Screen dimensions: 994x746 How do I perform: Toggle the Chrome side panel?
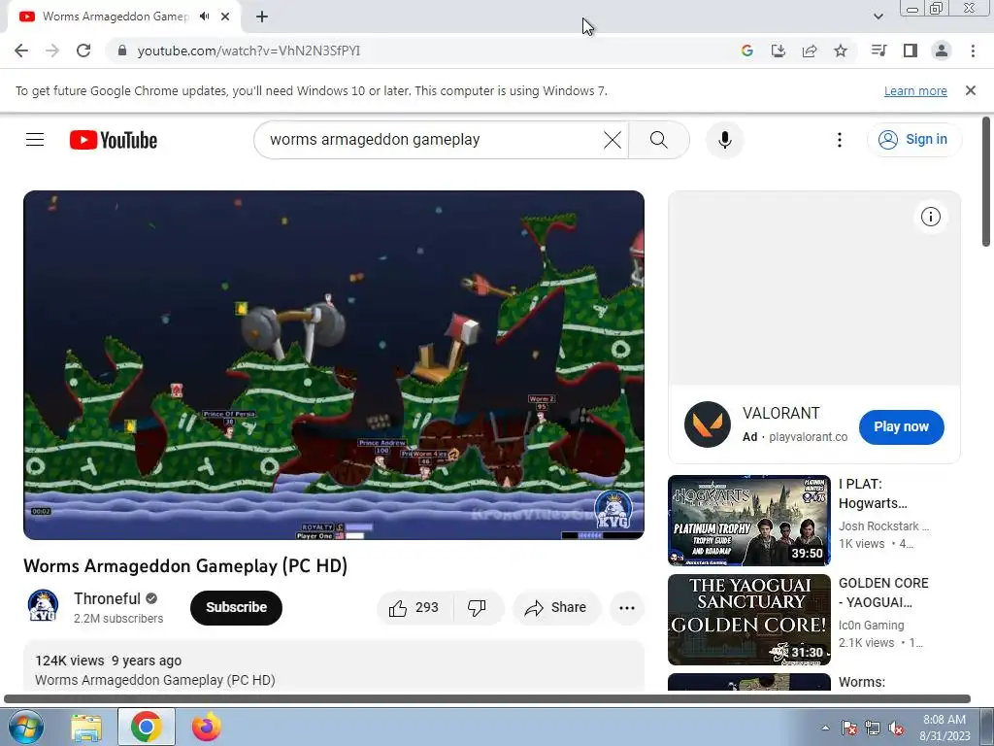911,51
